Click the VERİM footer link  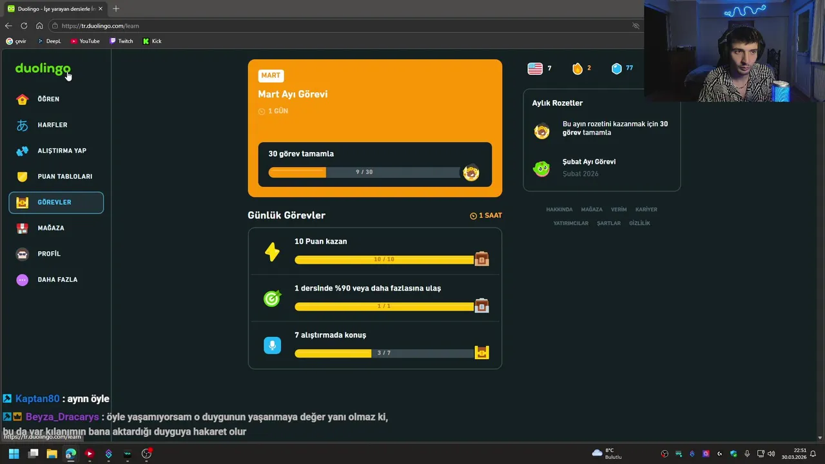(x=619, y=209)
